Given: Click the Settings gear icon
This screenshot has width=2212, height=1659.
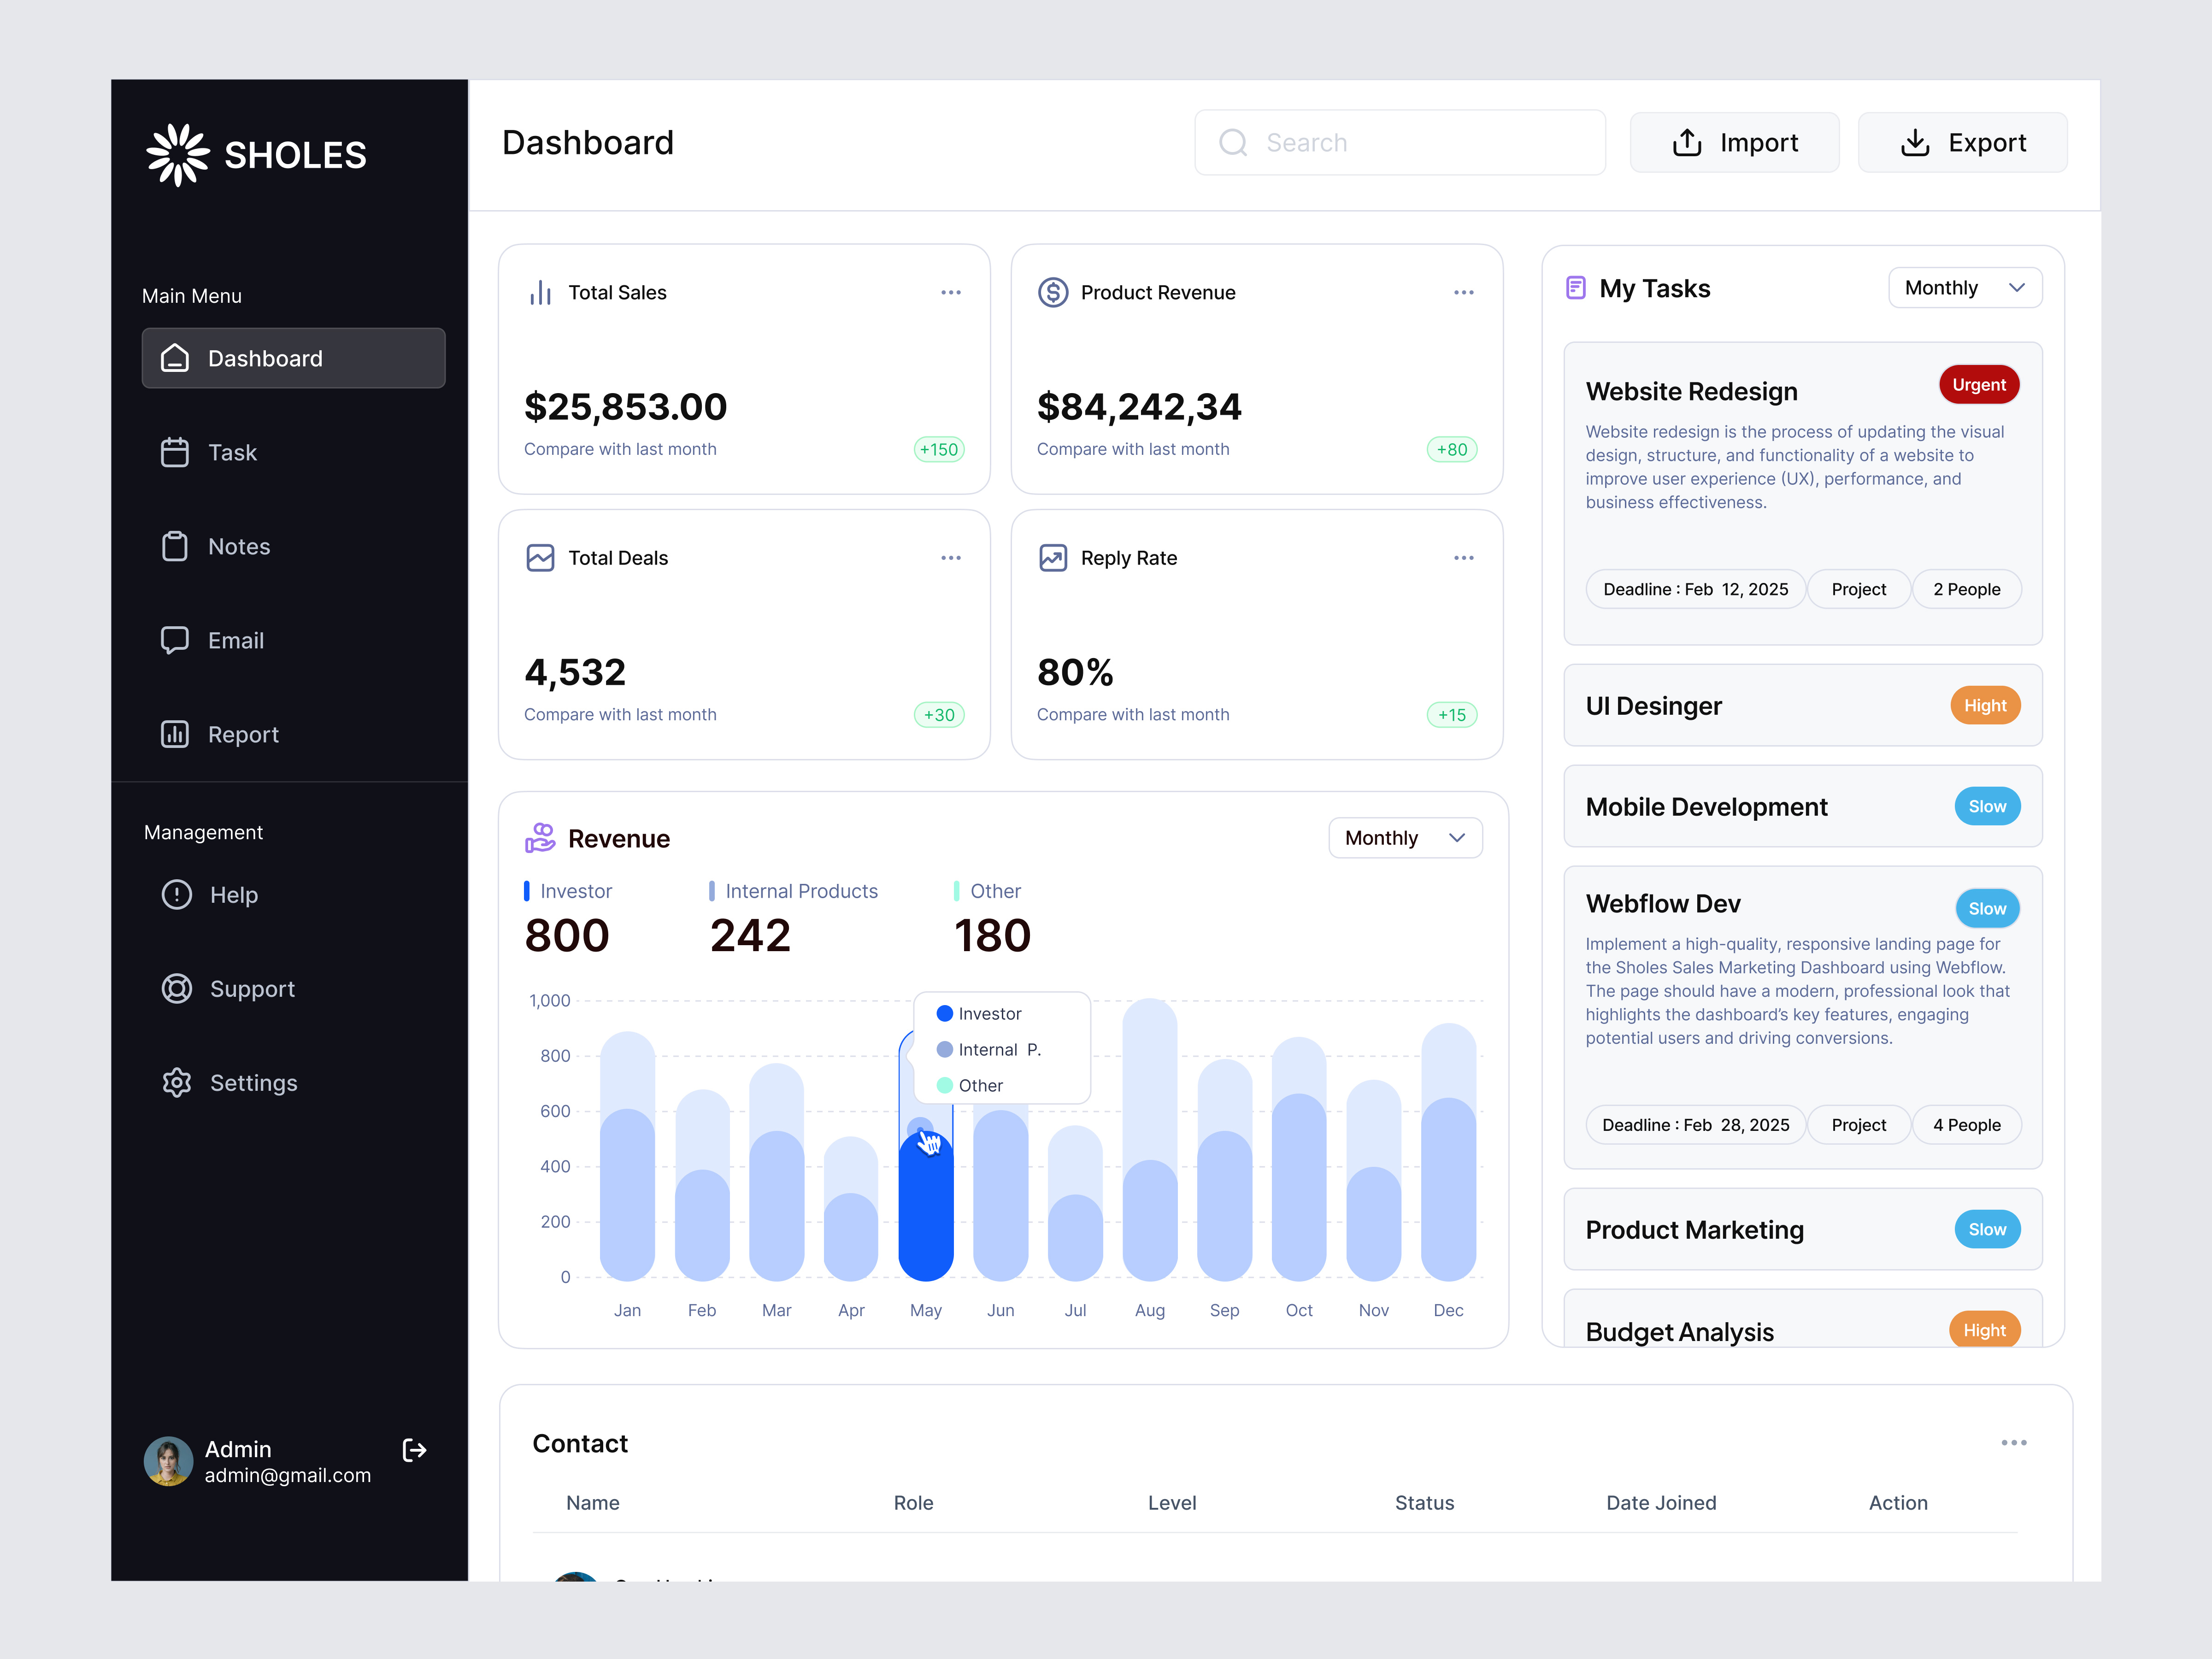Looking at the screenshot, I should [x=177, y=1082].
